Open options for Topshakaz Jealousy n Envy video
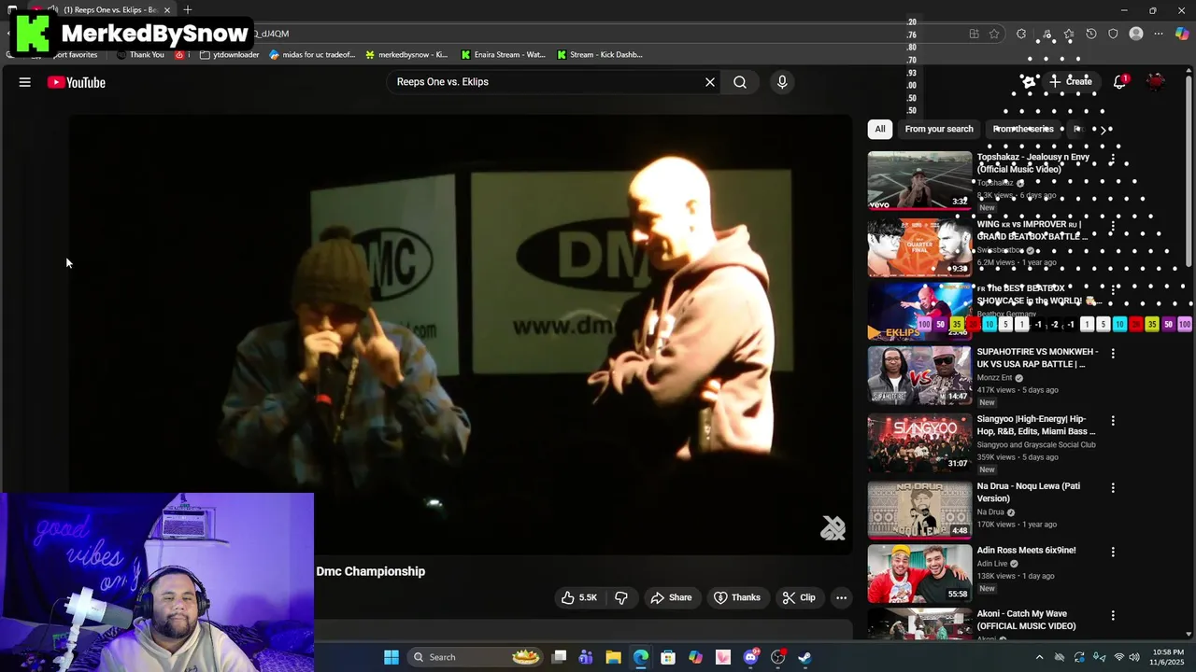Screen dimensions: 1196x672 (1112, 158)
